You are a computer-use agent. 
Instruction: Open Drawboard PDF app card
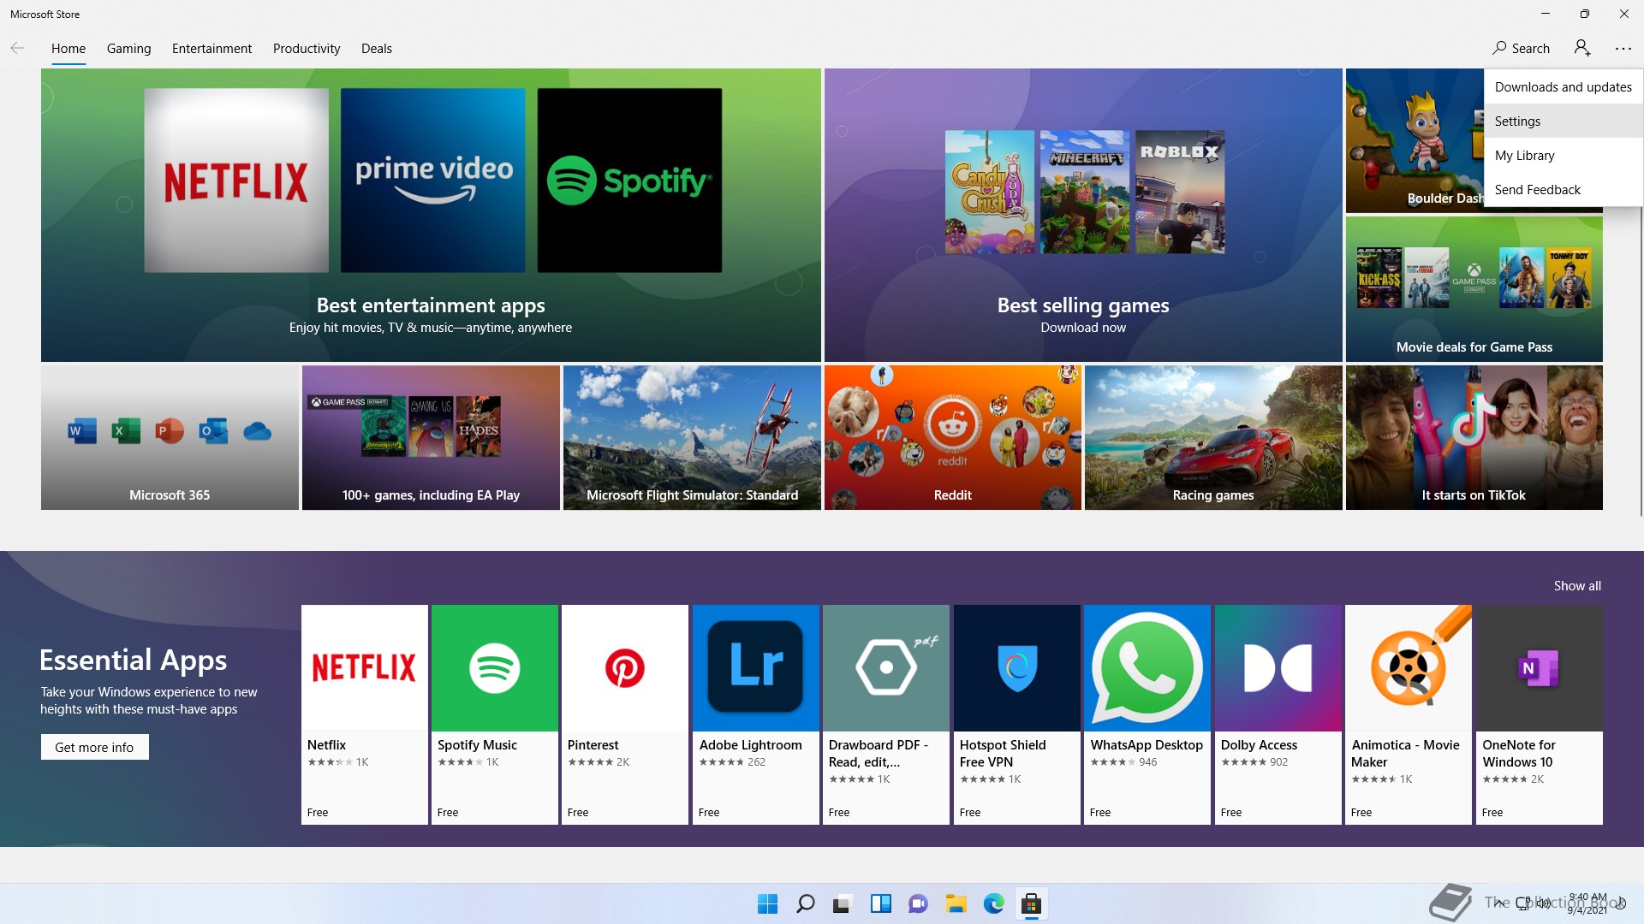886,714
